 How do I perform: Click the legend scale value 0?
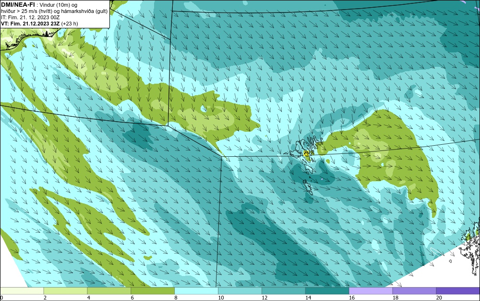pos(1,298)
